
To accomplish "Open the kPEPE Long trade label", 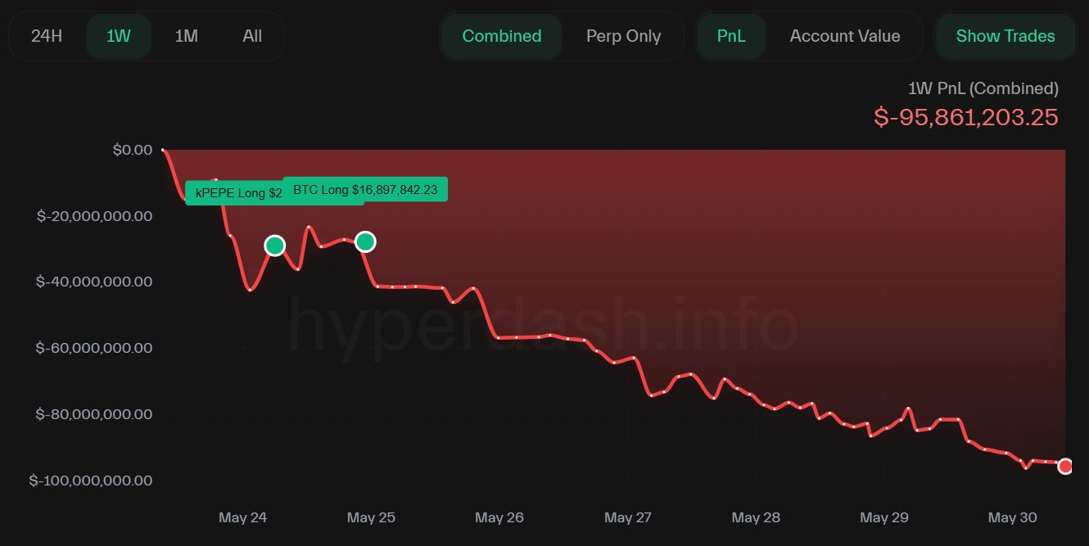I will (x=233, y=193).
